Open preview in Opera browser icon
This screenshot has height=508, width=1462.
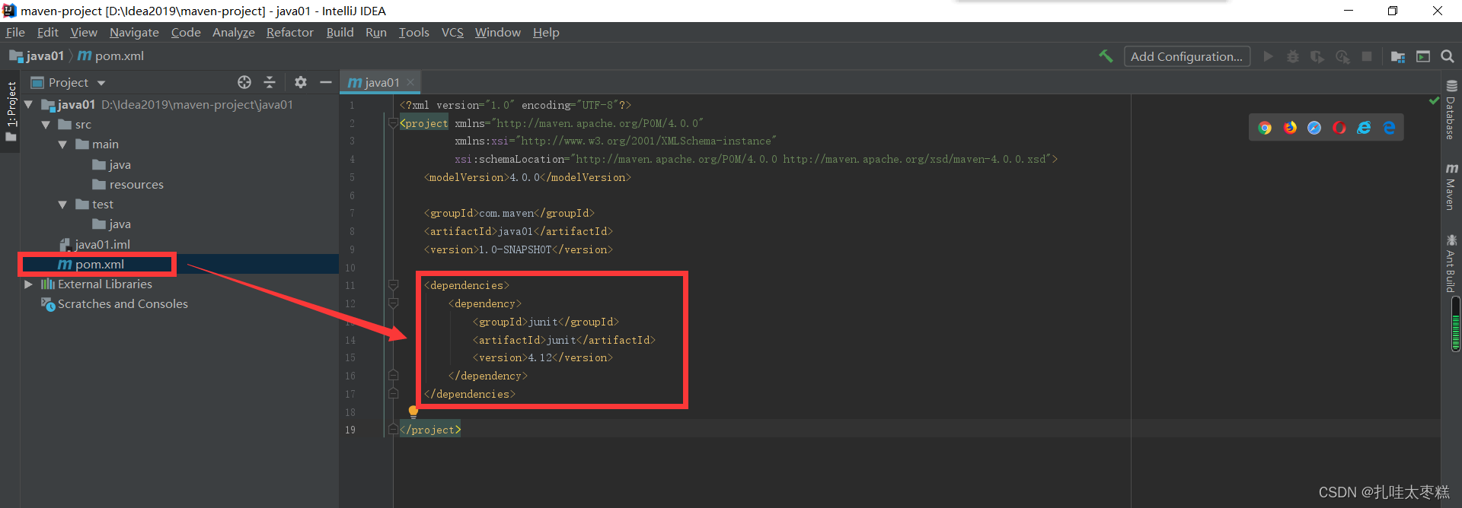(1339, 128)
